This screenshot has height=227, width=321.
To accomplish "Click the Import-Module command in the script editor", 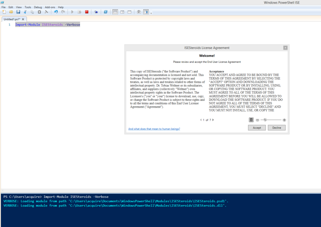I will (28, 24).
